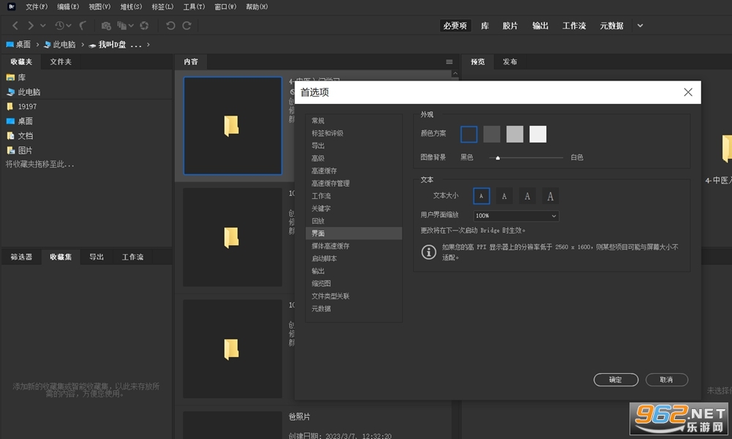Pick the light gray 颜色方案 swatch
The image size is (732, 439).
coord(515,134)
